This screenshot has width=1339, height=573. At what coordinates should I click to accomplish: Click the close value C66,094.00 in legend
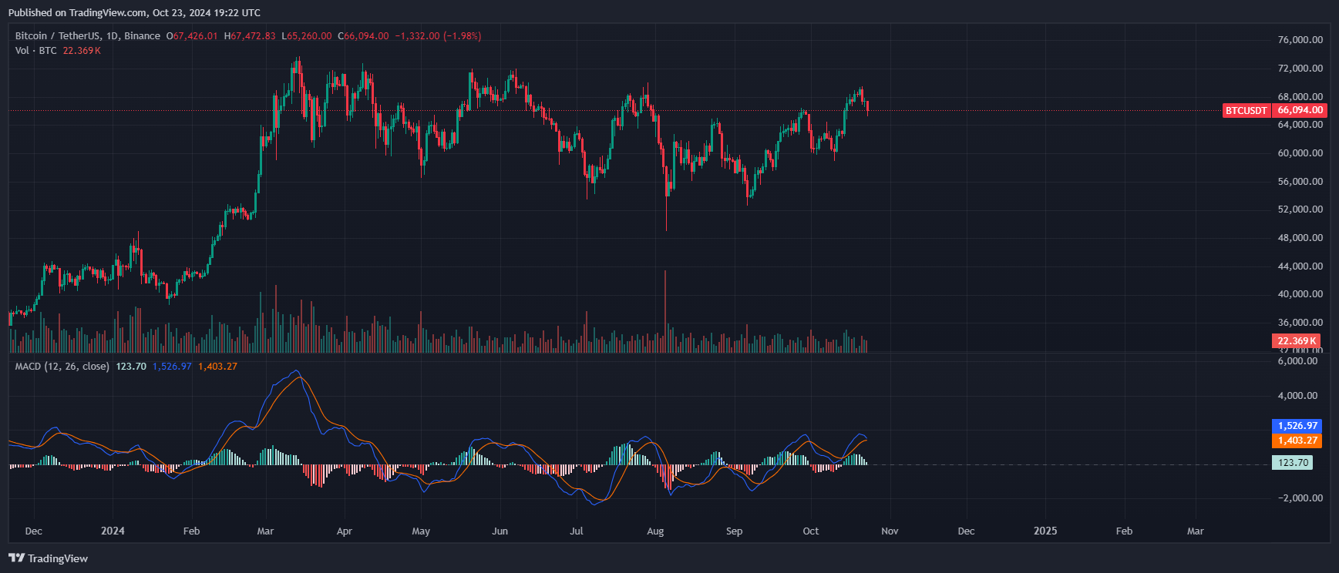point(363,36)
